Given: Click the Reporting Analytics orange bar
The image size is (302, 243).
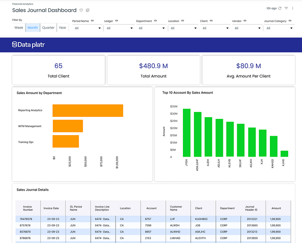Looking at the screenshot, I should point(88,111).
